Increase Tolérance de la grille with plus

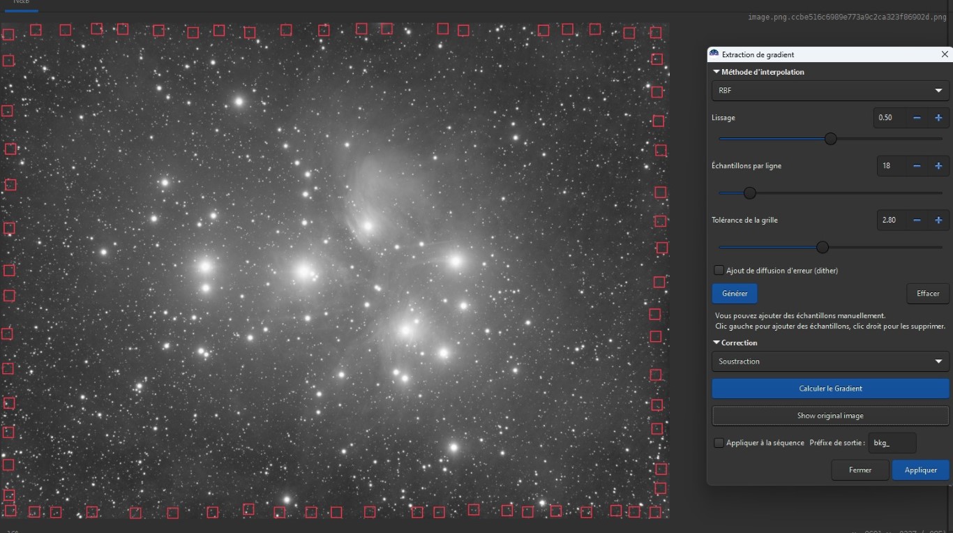click(x=938, y=220)
